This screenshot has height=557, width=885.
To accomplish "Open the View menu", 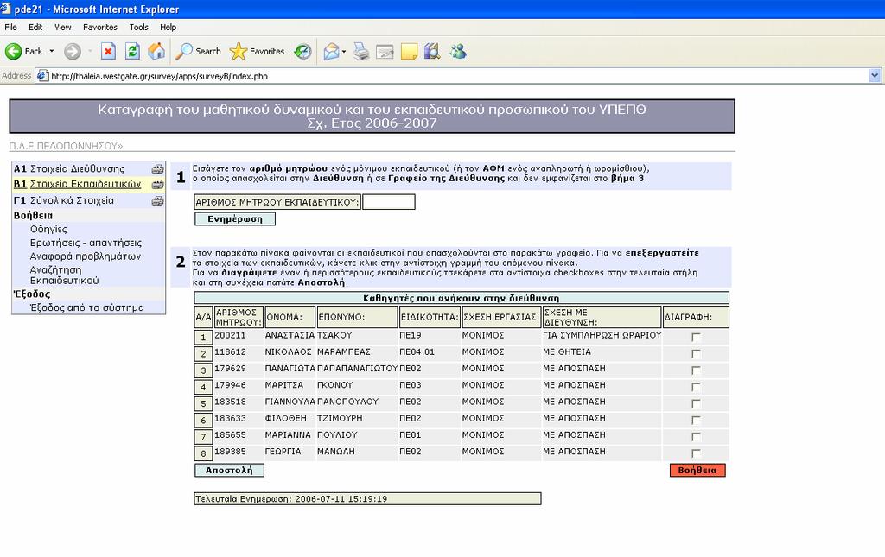I will coord(62,27).
